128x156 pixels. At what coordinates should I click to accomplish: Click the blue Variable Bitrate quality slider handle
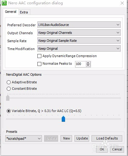(64, 119)
